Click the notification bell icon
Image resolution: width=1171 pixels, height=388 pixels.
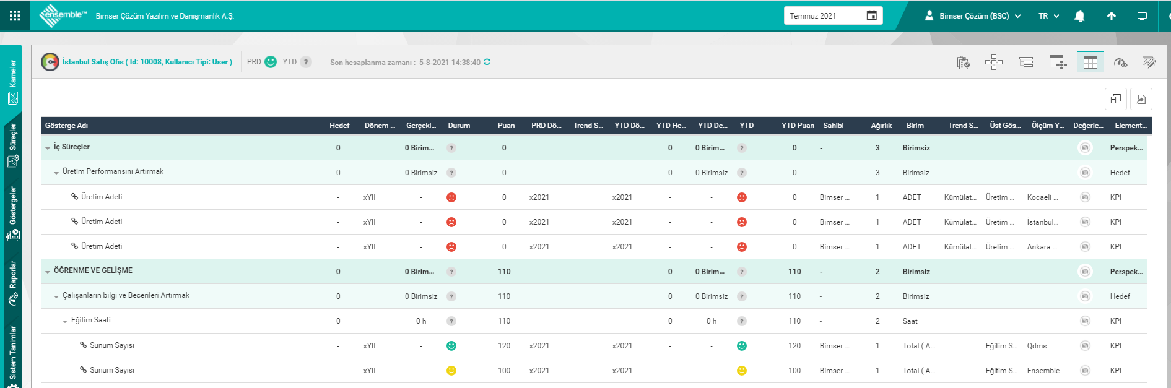[x=1079, y=16]
